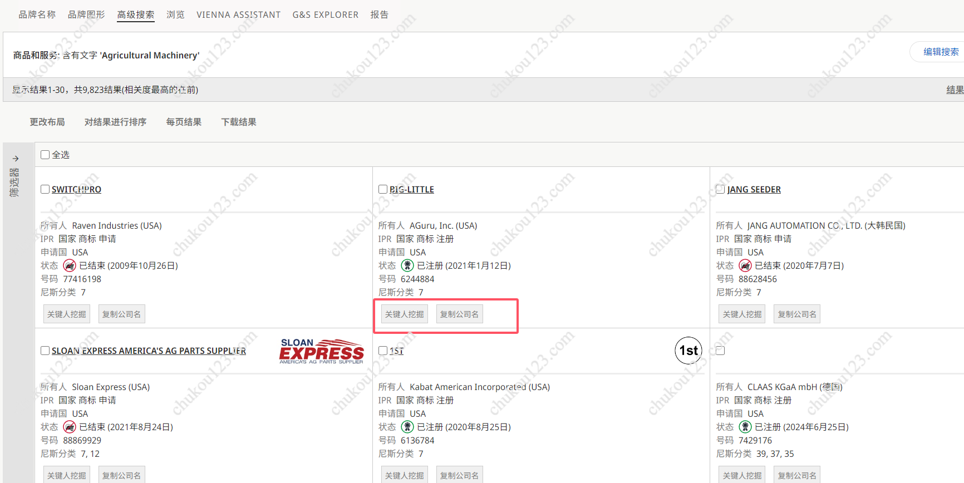
Task: Click owner AGuru, Inc. (USA)
Action: [444, 225]
